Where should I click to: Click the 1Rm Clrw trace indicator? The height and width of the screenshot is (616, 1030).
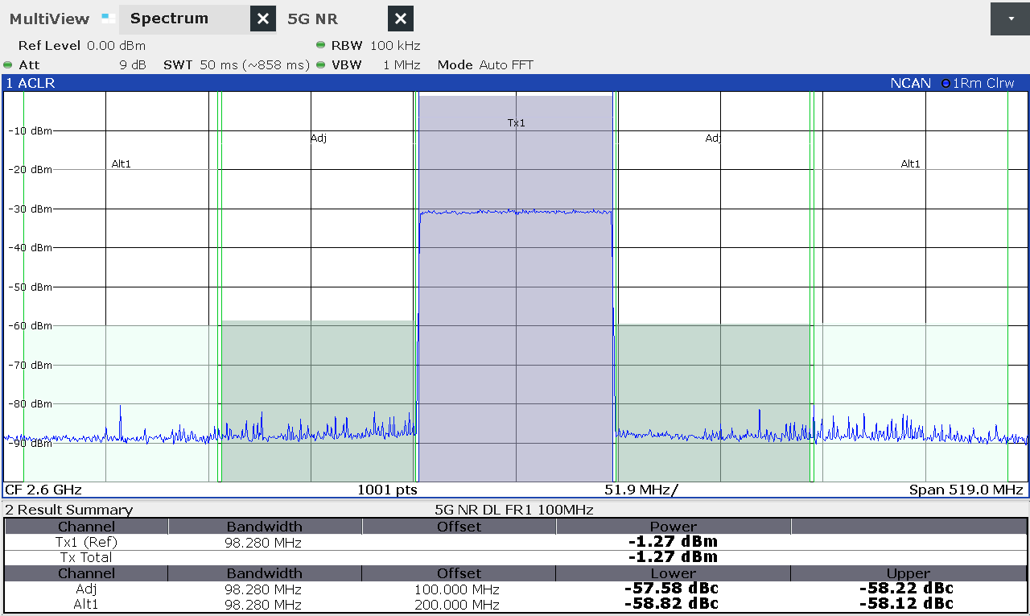click(978, 83)
